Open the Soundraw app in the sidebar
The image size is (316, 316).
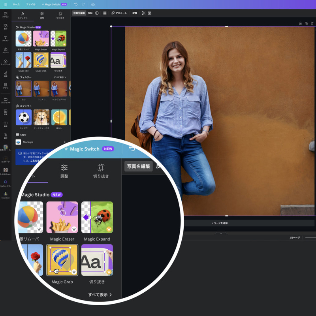click(6, 195)
